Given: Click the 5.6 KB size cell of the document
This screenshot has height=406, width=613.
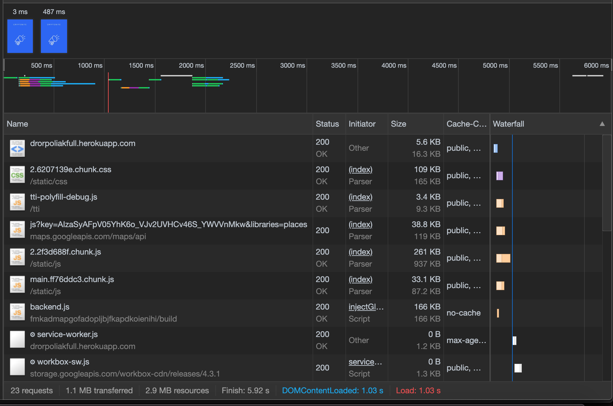Looking at the screenshot, I should 428,142.
